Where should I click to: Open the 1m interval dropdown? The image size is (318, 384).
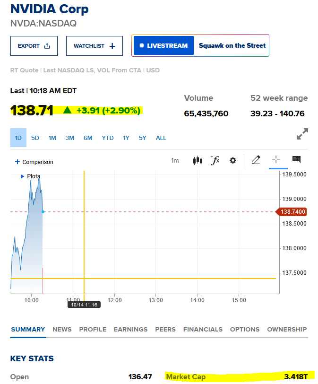tap(175, 161)
